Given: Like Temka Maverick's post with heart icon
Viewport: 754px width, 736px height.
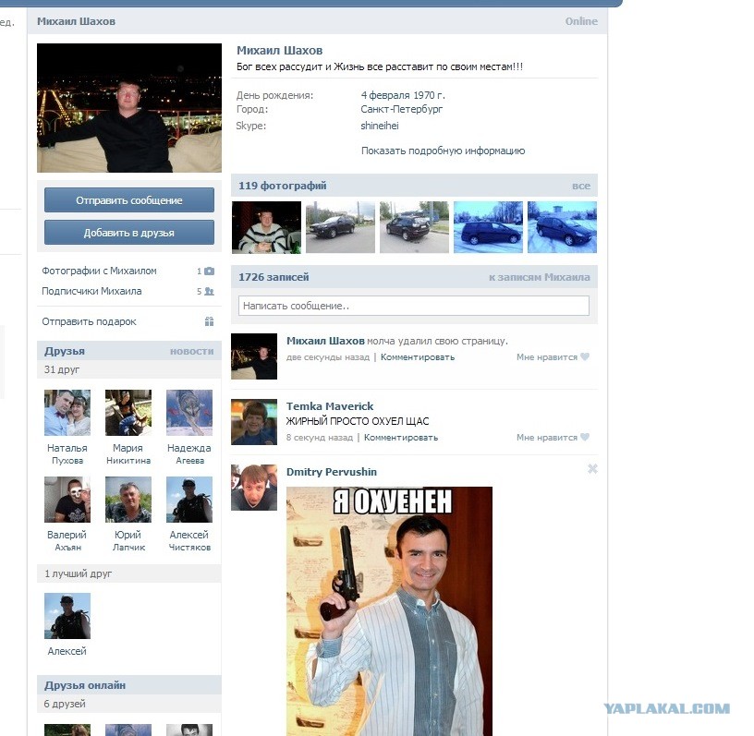Looking at the screenshot, I should pos(584,438).
